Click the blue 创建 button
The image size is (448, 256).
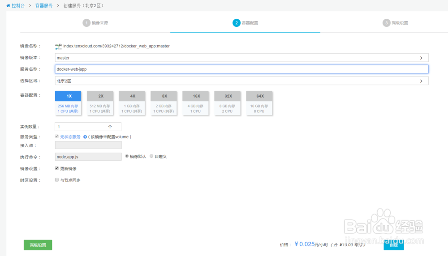394,245
